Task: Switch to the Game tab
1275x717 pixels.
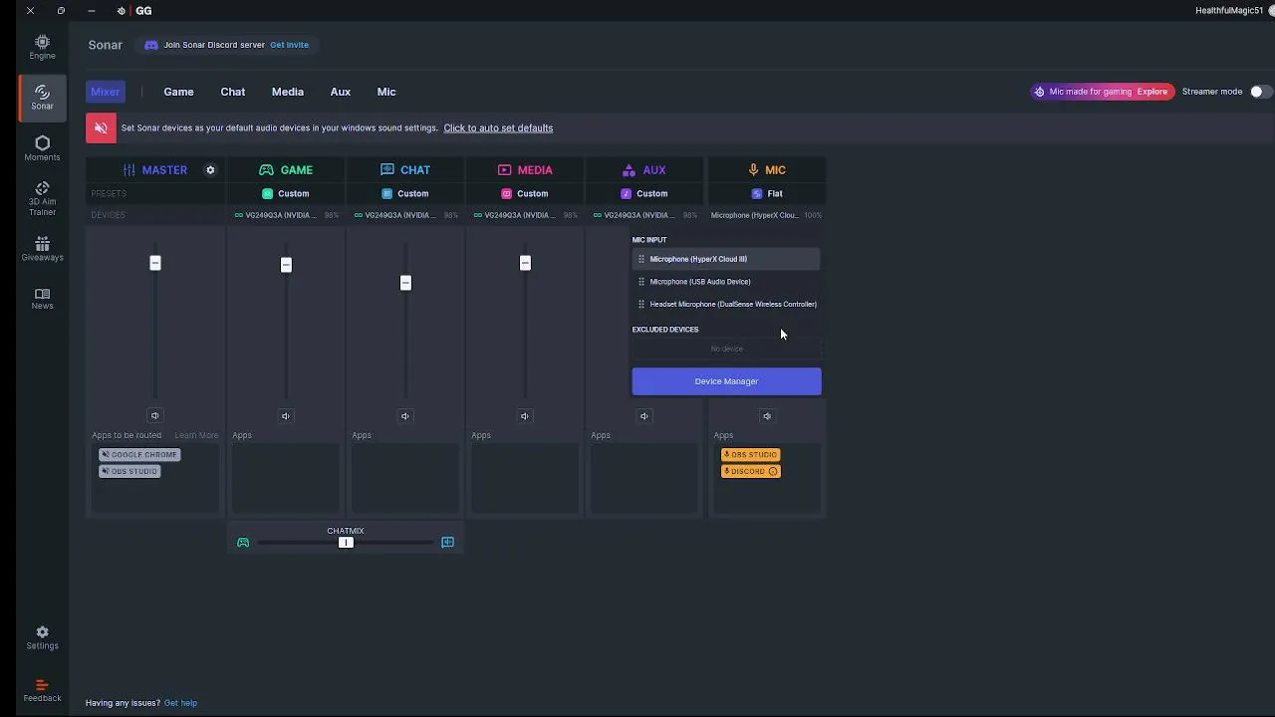Action: coord(179,92)
